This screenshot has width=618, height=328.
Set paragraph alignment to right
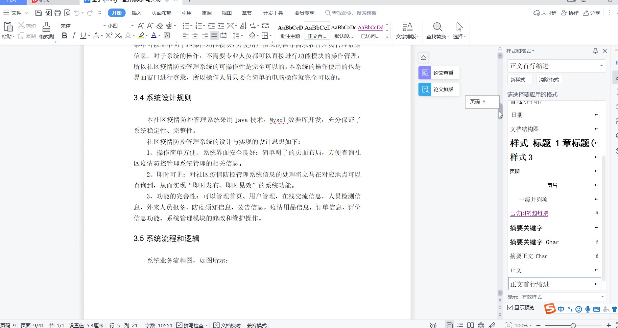pyautogui.click(x=205, y=35)
